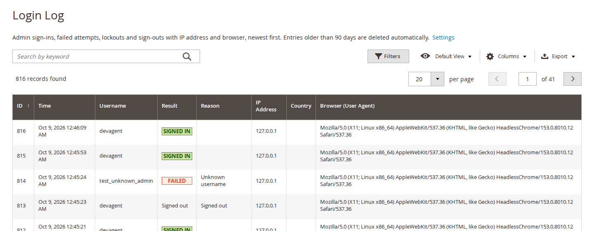Open the per page size dropdown

437,79
